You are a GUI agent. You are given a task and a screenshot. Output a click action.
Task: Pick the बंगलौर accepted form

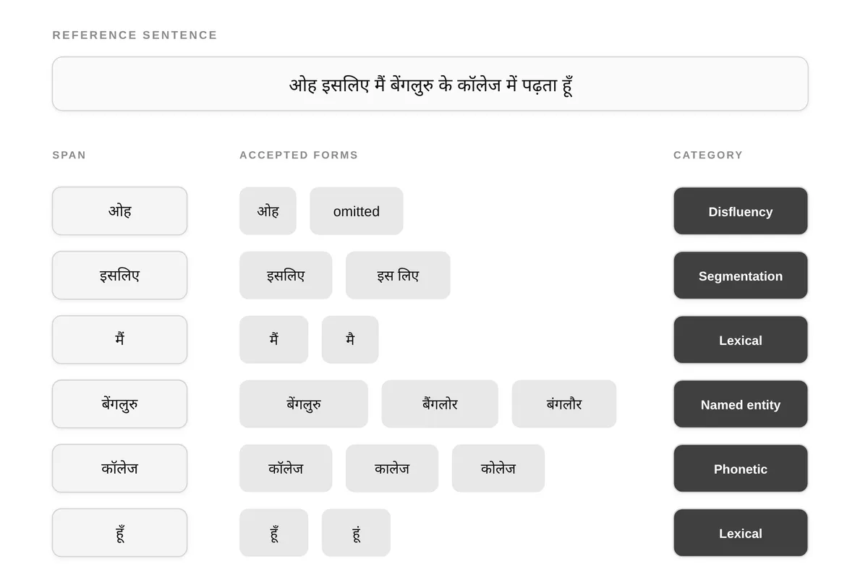(564, 404)
